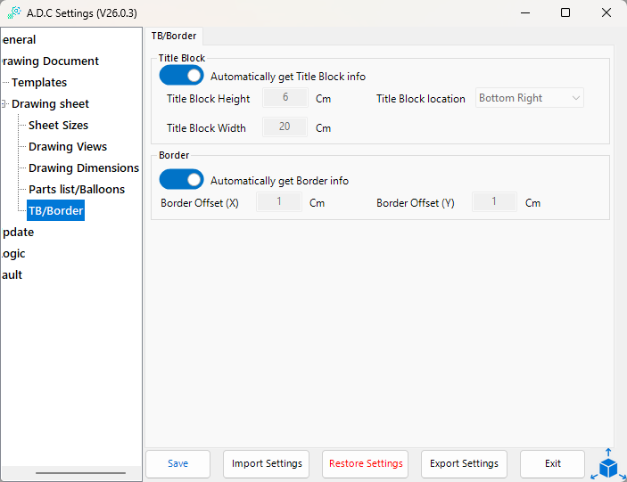Select Templates in the tree
Viewport: 627px width, 482px height.
click(x=39, y=83)
